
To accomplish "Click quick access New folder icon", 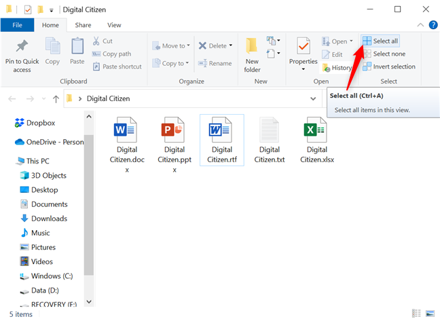I will (x=41, y=10).
